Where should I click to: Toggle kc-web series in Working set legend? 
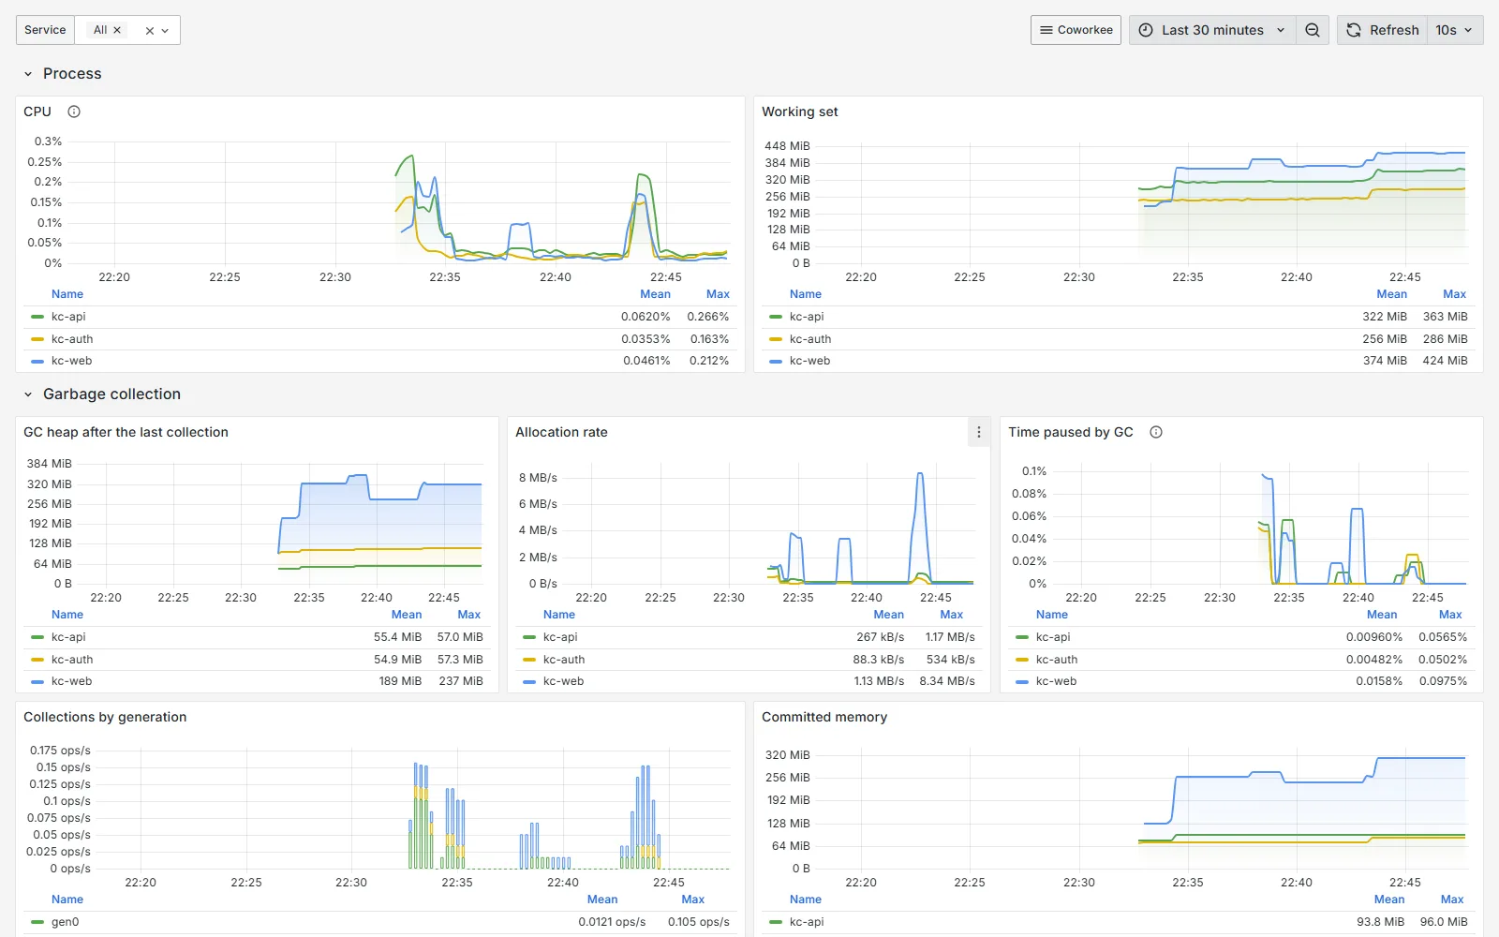tap(809, 361)
